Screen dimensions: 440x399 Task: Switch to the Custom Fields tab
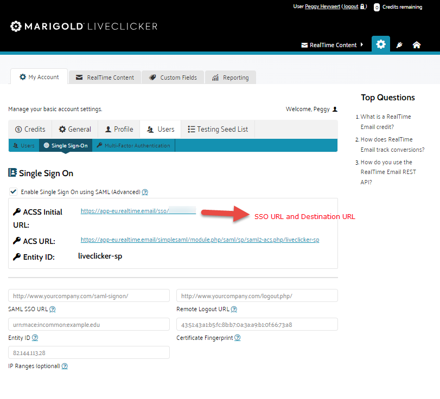[x=173, y=78]
